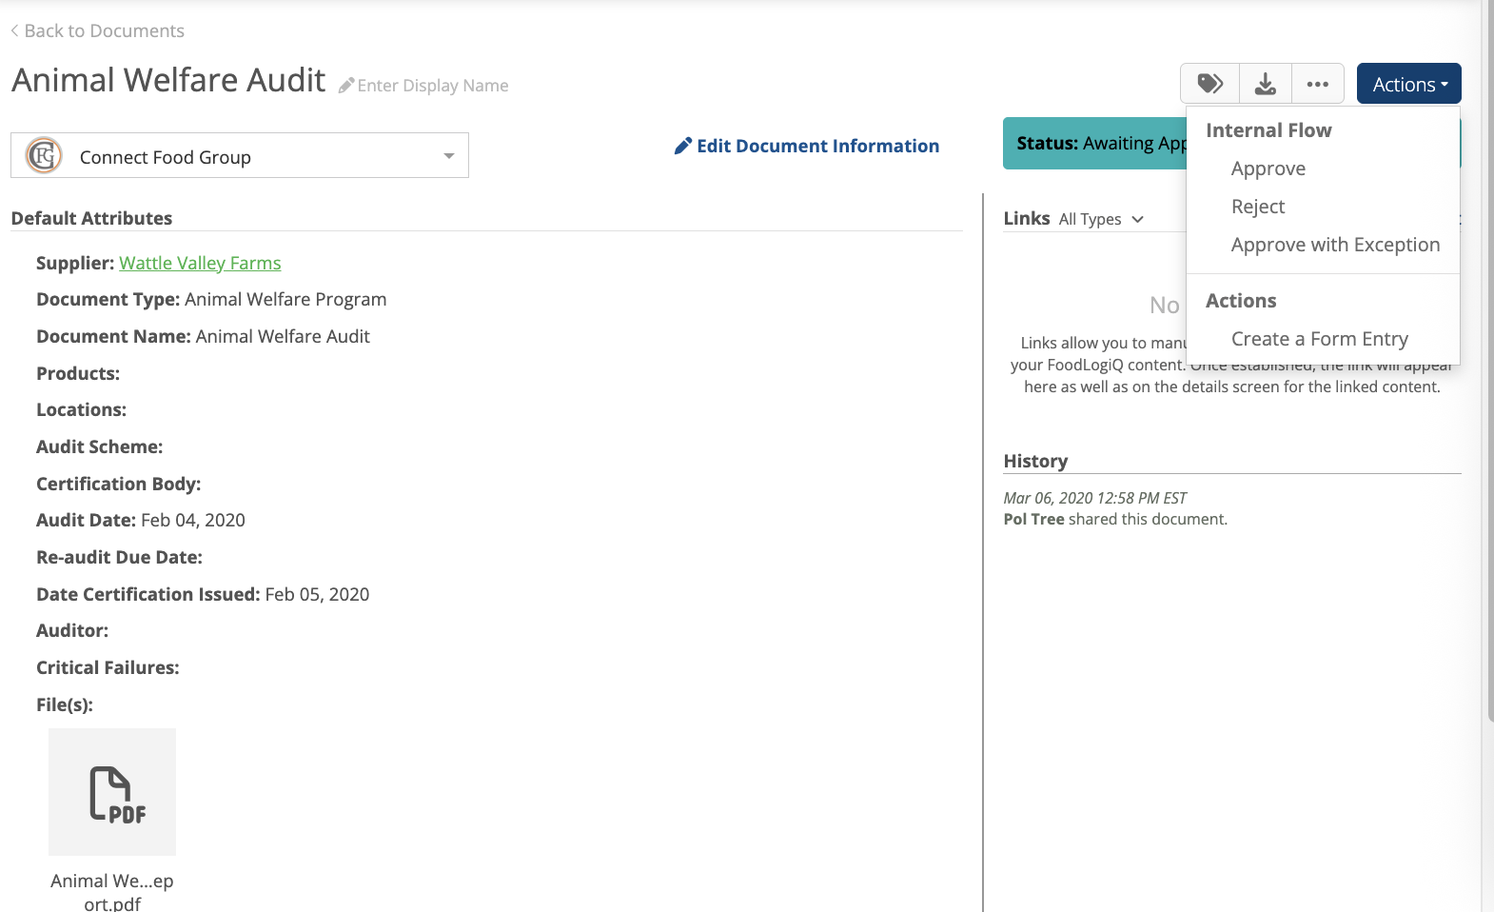1494x912 pixels.
Task: Choose Create a Form Entry
Action: pos(1319,339)
